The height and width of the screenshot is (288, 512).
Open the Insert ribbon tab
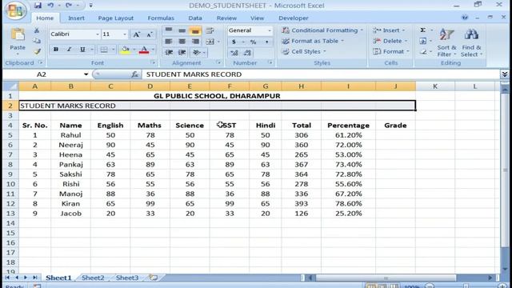(x=76, y=18)
